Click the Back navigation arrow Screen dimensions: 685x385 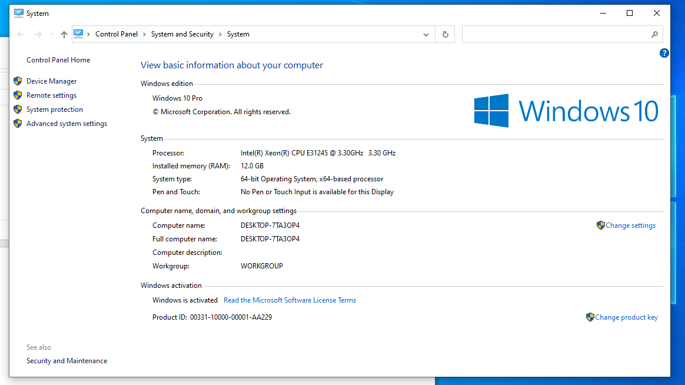click(x=21, y=34)
